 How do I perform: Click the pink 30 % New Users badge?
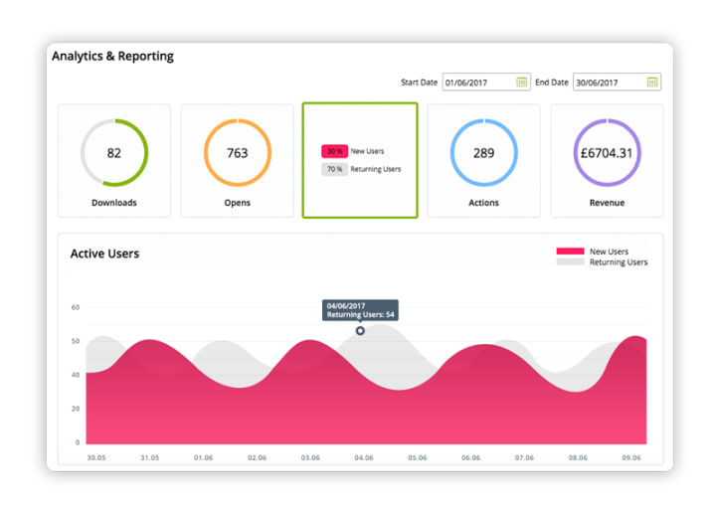[335, 151]
